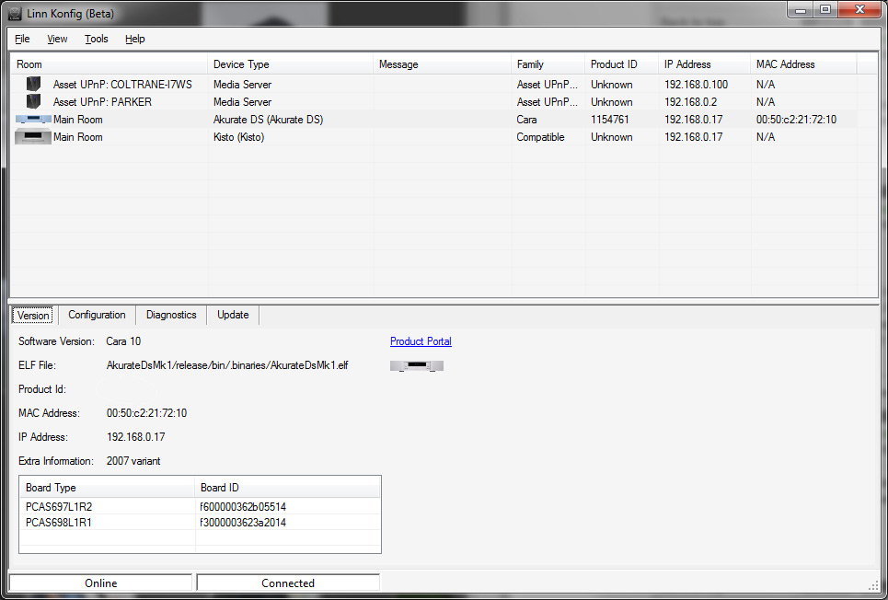Minimize the Linn Konfig window
888x600 pixels.
[x=801, y=9]
